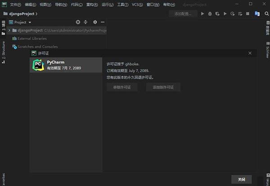Open the 帮助(H) menu
The image size is (270, 186).
(x=169, y=5)
